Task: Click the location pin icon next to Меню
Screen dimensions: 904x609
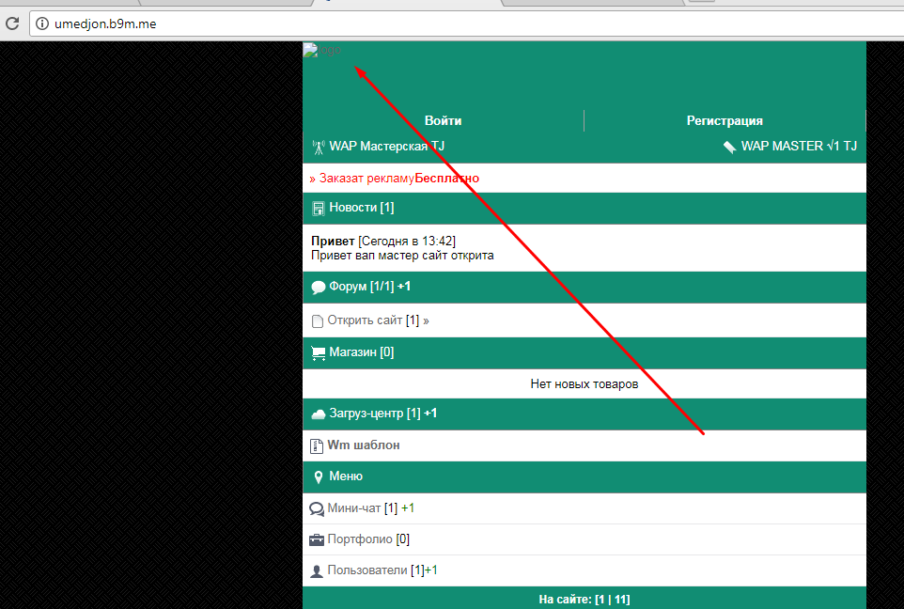Action: (318, 477)
